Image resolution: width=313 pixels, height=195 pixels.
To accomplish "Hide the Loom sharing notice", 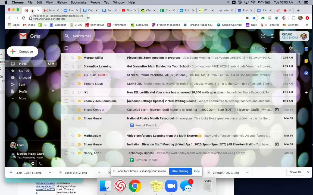I will pyautogui.click(x=197, y=171).
